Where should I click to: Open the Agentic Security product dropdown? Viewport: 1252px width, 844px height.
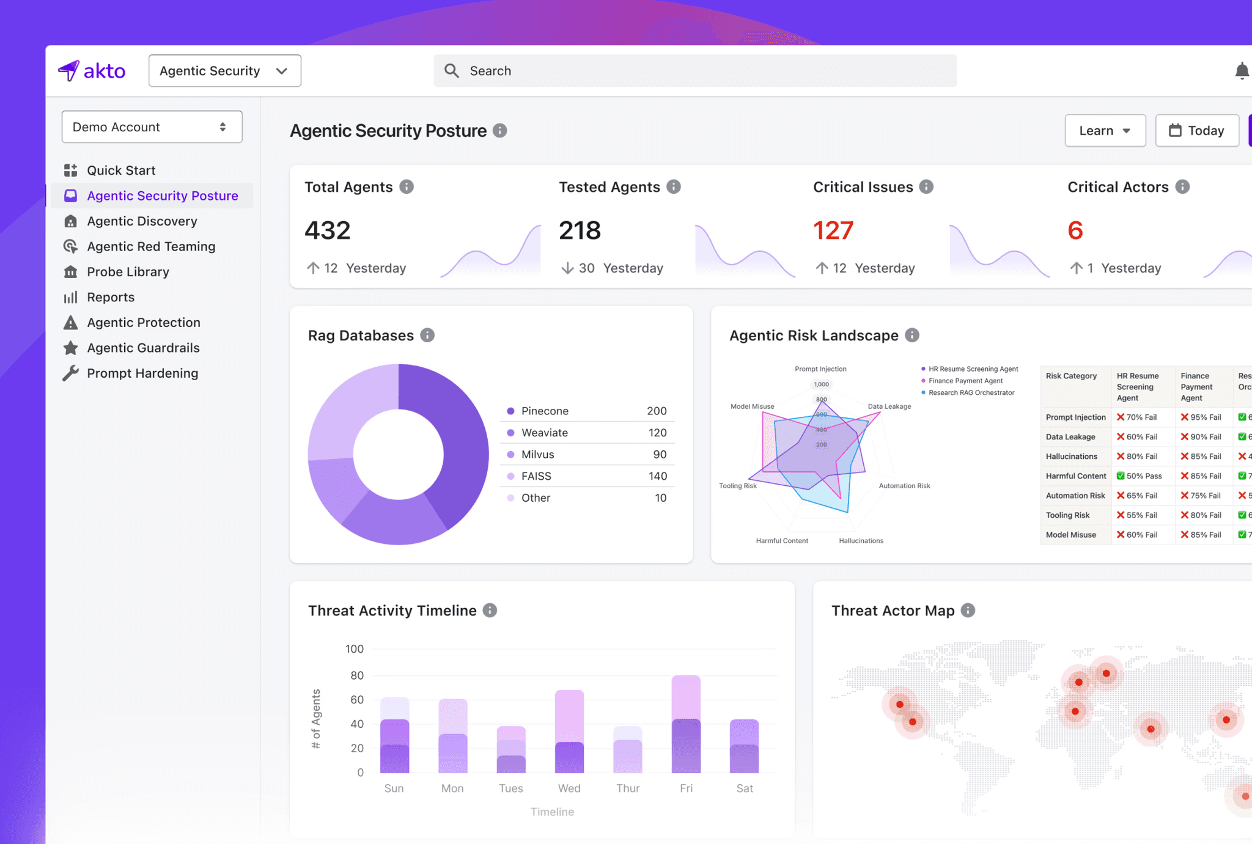point(224,71)
